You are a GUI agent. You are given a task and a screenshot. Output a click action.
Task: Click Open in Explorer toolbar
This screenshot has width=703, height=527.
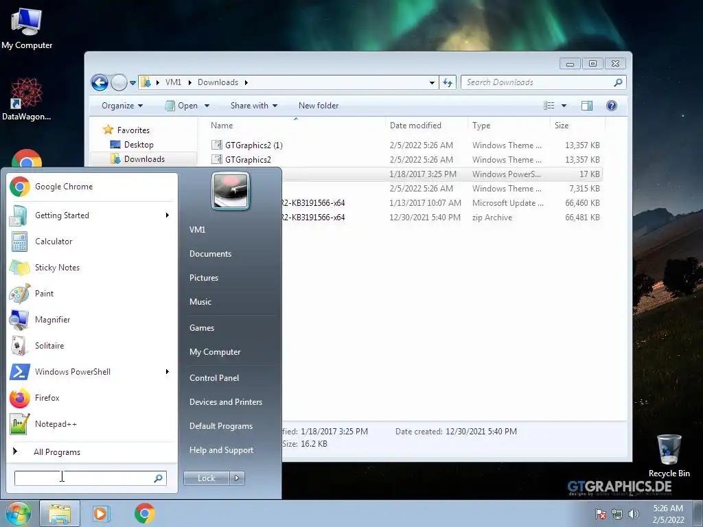(182, 106)
